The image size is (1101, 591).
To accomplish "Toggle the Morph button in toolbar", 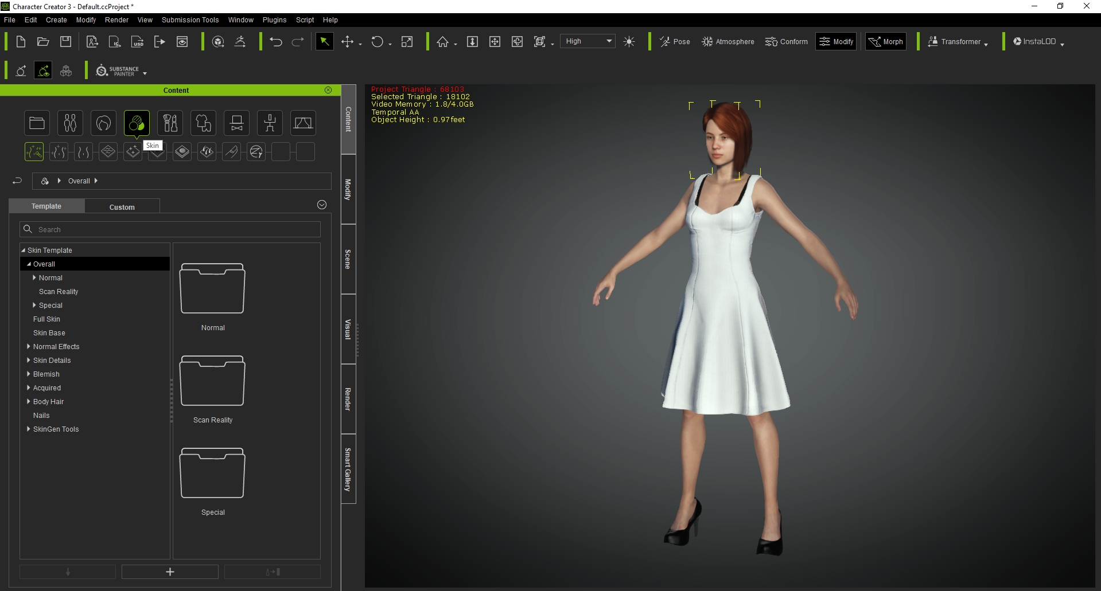I will (886, 41).
